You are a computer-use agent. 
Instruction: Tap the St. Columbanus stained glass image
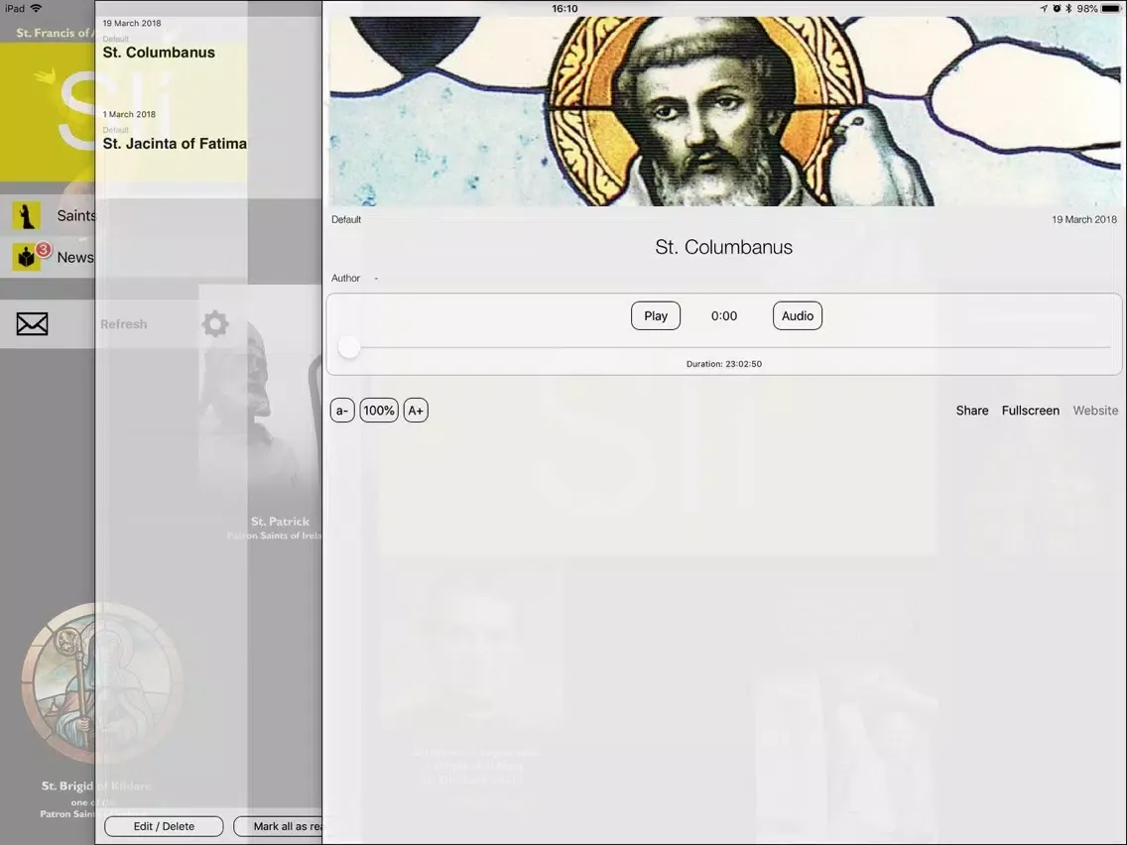(x=724, y=111)
